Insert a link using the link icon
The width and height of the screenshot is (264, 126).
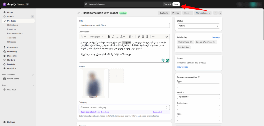(x=139, y=37)
